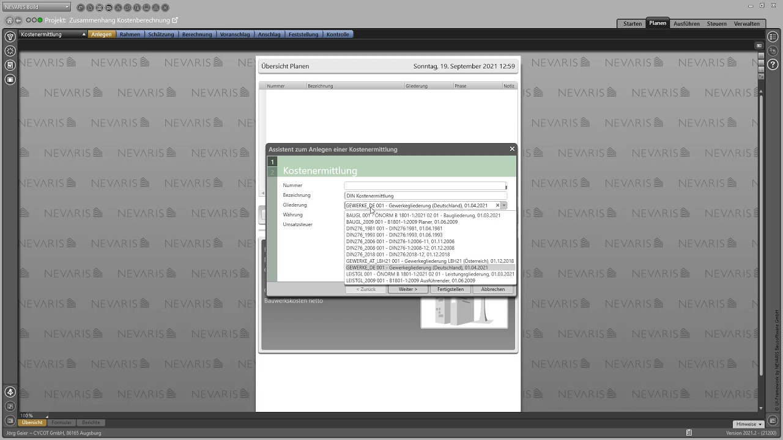Viewport: 783px width, 440px height.
Task: Click the Abbrechen button
Action: pyautogui.click(x=493, y=289)
